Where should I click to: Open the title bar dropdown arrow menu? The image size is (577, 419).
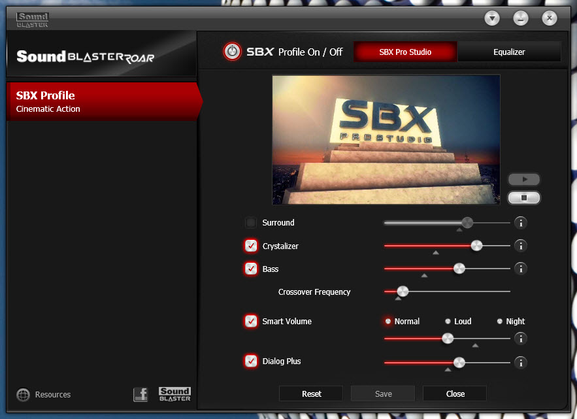coord(492,18)
